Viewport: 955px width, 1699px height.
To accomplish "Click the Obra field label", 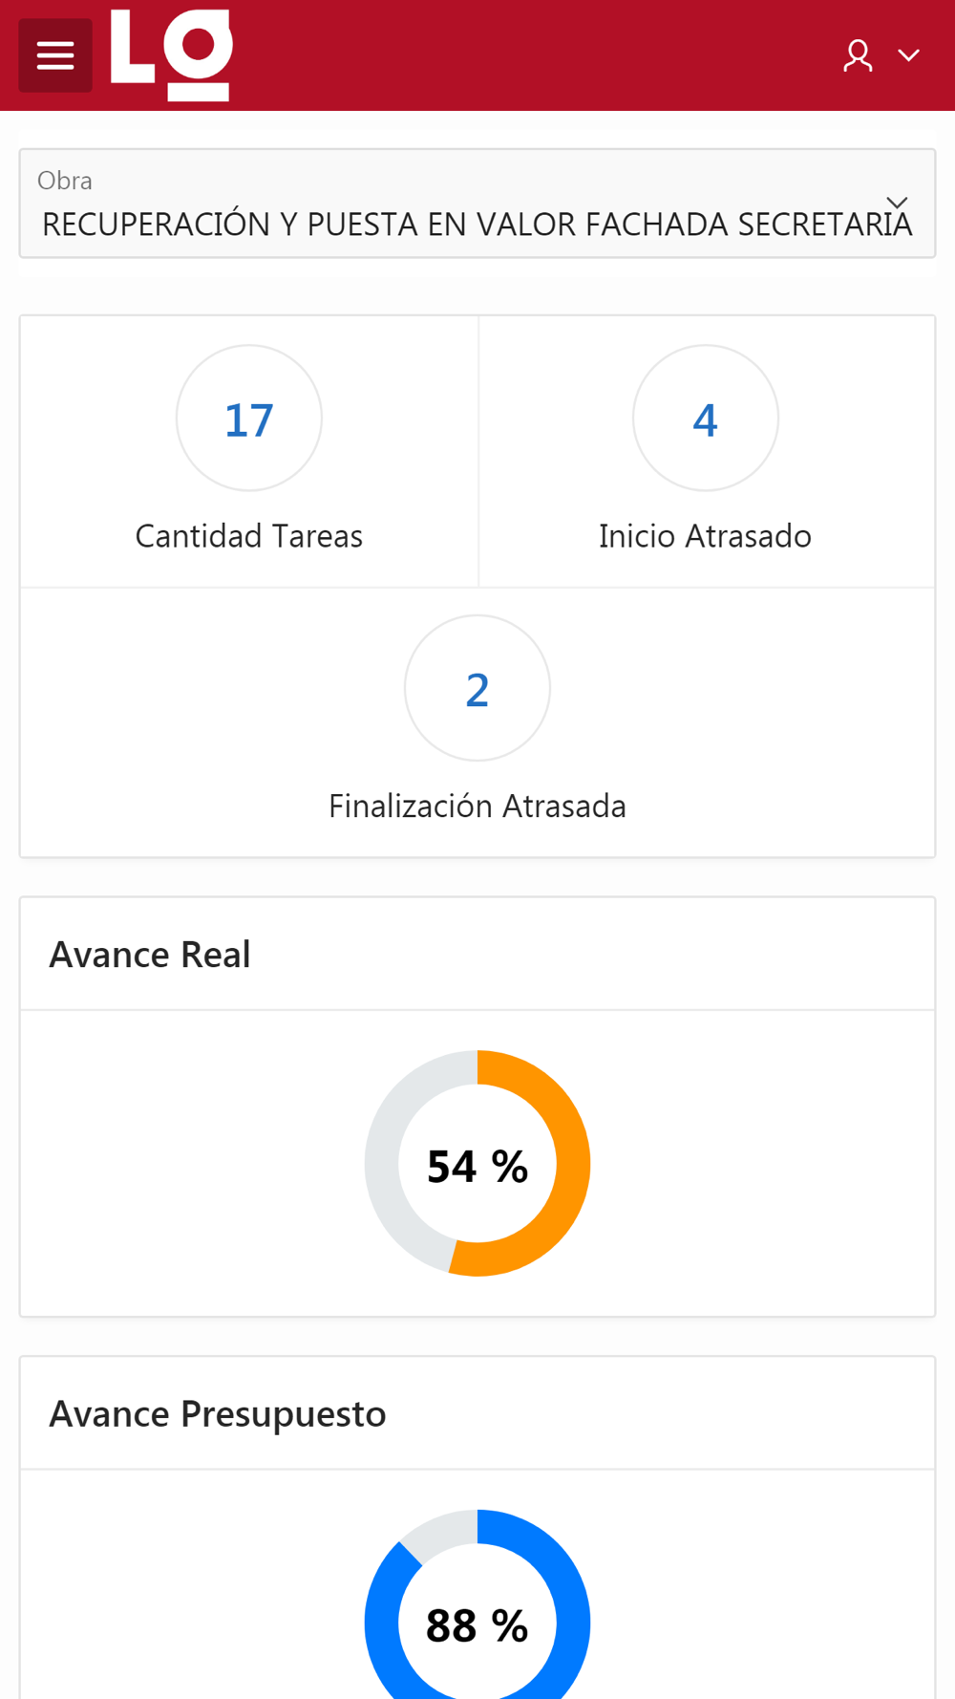I will tap(65, 181).
